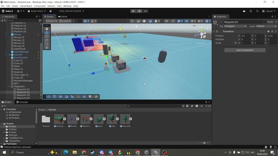The image size is (278, 156).
Task: Click Add Component button
Action: point(245,50)
